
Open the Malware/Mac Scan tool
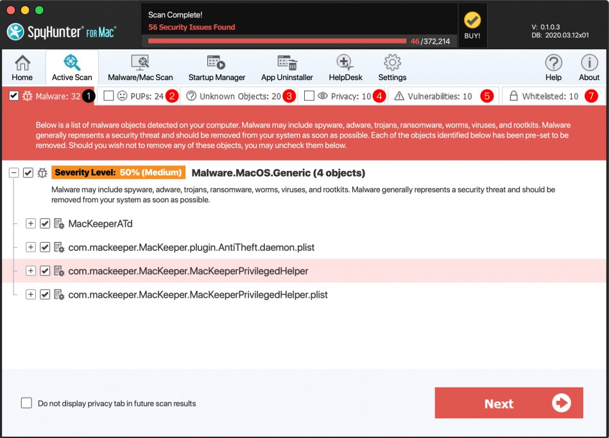click(140, 68)
